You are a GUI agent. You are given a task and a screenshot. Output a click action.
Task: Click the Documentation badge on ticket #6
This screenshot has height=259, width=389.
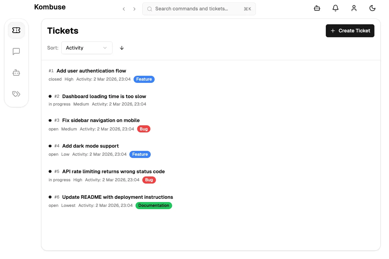pyautogui.click(x=154, y=205)
